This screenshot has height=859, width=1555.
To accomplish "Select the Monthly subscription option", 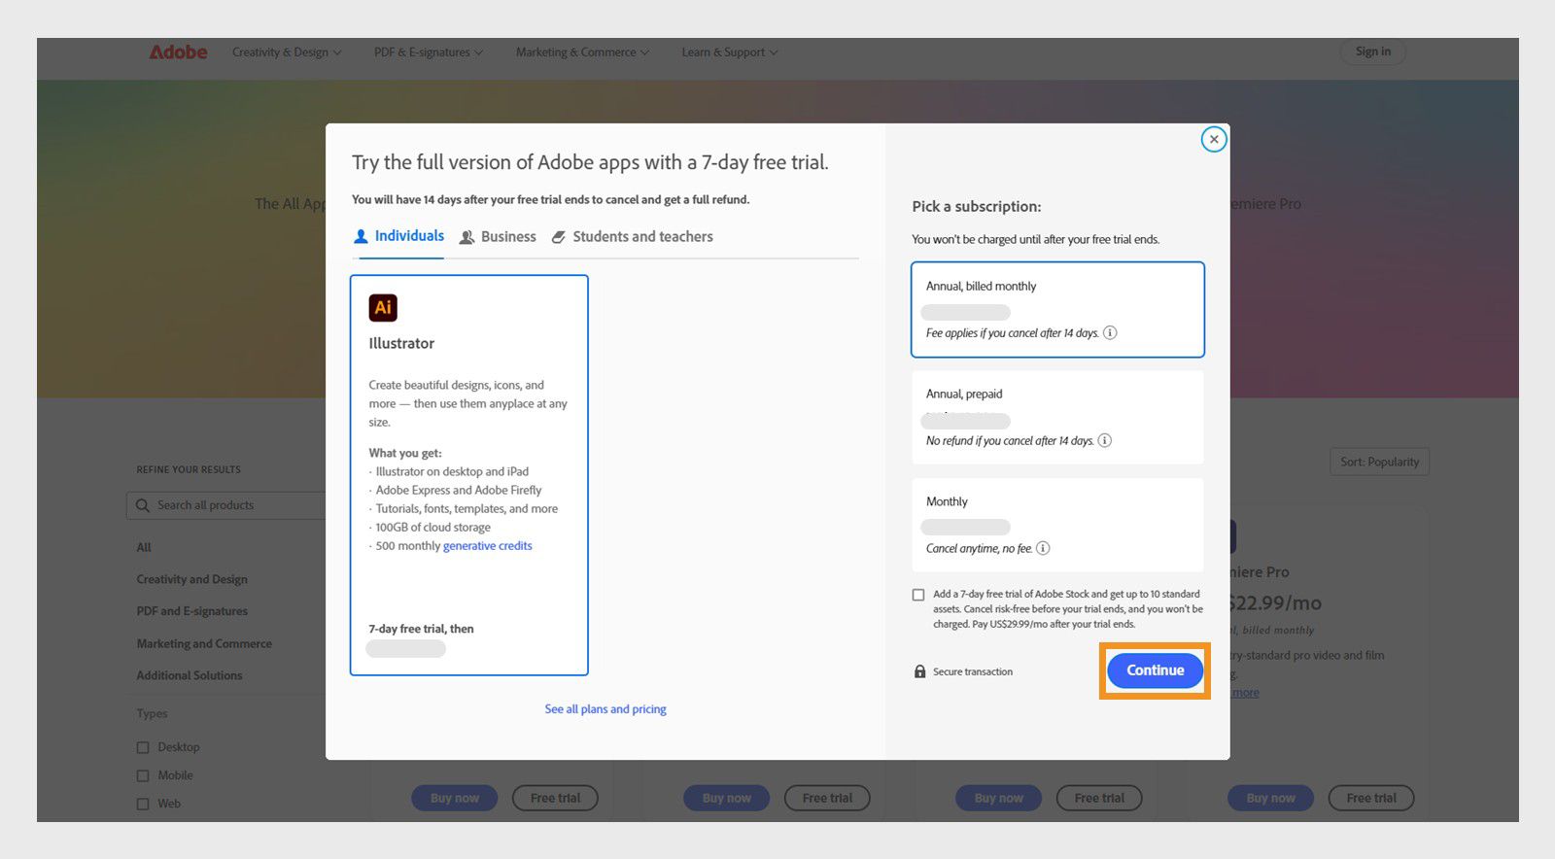I will 1057,525.
